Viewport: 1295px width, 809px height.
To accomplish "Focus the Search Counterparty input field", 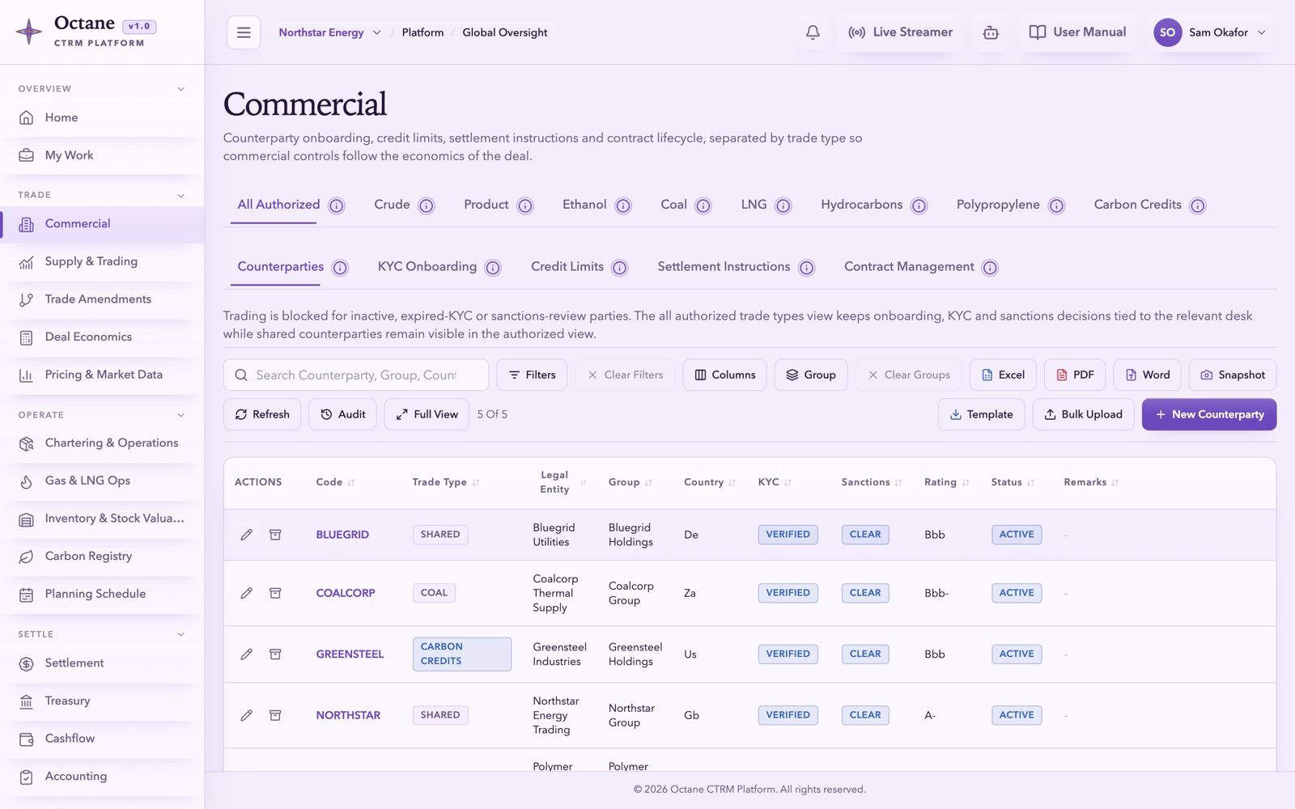I will coord(356,375).
